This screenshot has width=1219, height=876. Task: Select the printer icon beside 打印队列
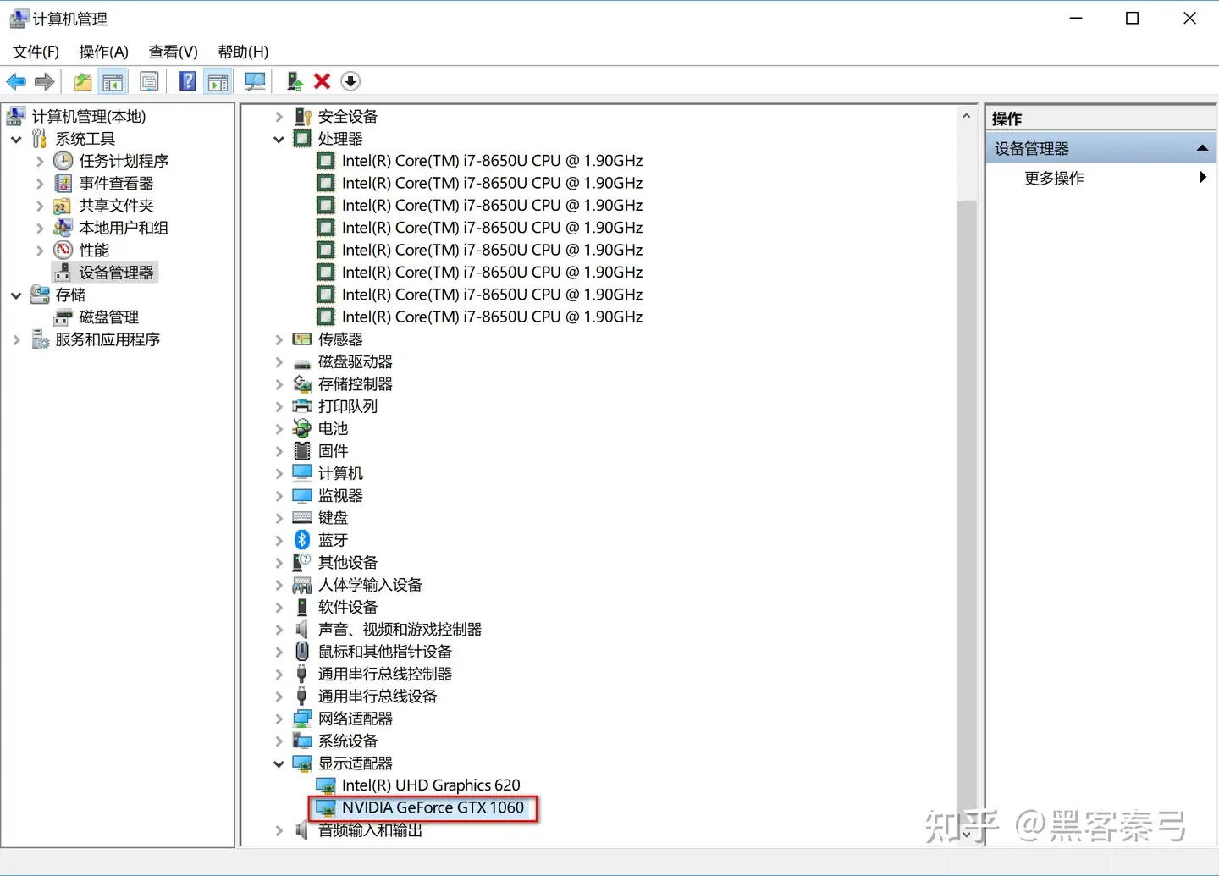click(302, 406)
